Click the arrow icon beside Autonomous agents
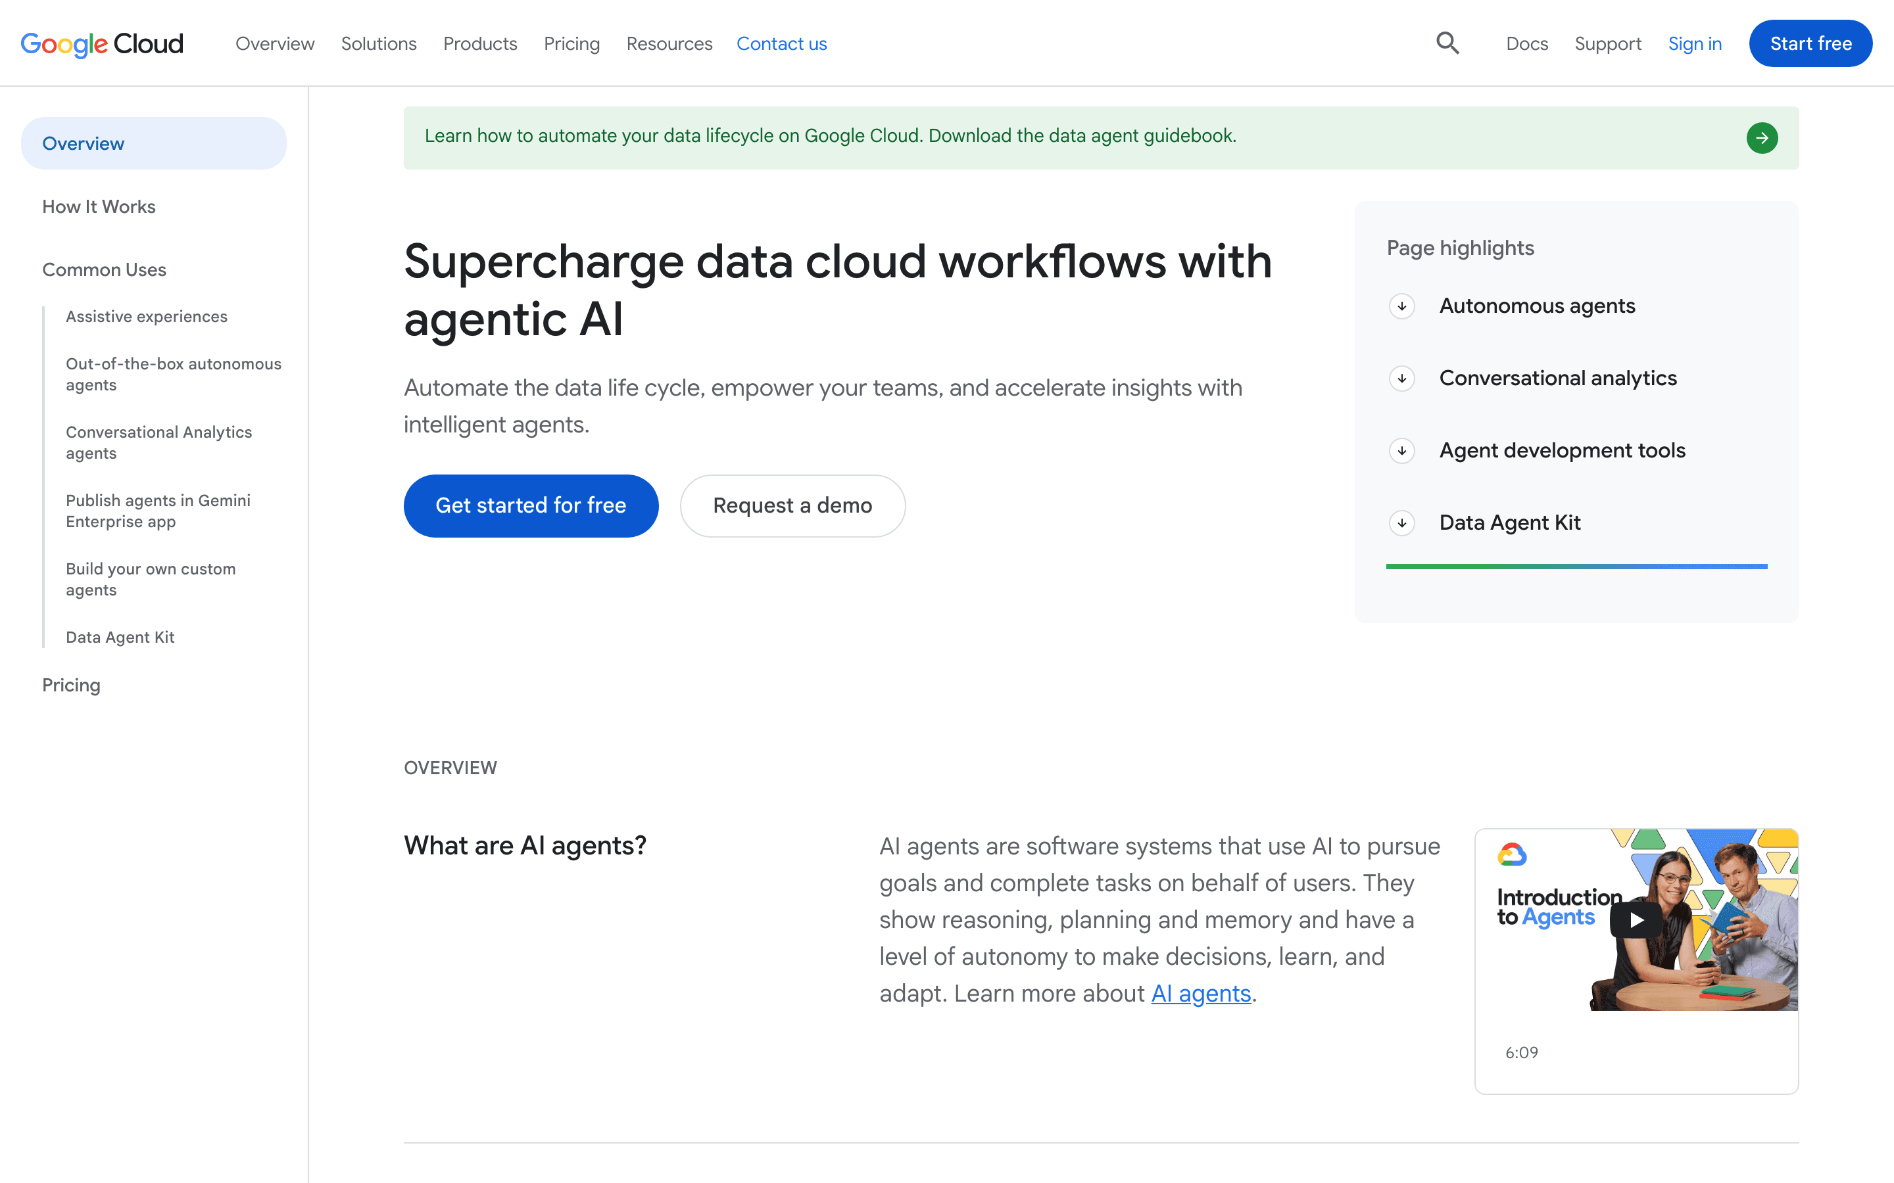Screen dimensions: 1894x1183 click(1401, 306)
